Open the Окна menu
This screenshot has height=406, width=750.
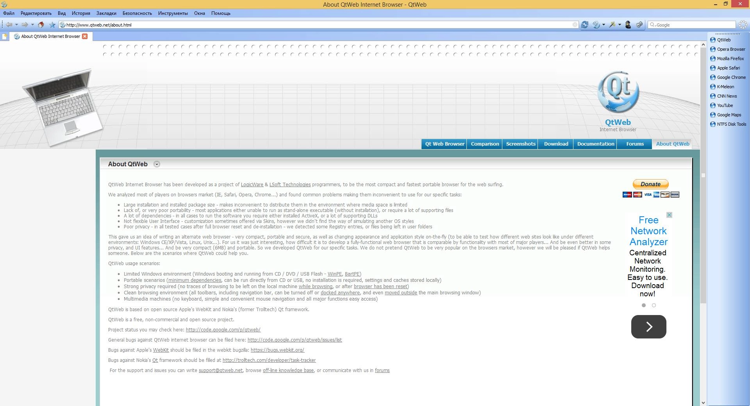(200, 13)
